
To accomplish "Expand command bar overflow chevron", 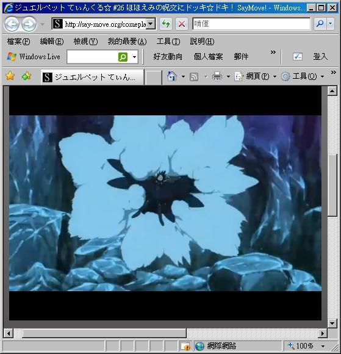I will tap(333, 73).
